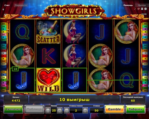Lower bet per line with minus
Image resolution: width=149 pixels, height=119 pixels.
click(x=67, y=110)
